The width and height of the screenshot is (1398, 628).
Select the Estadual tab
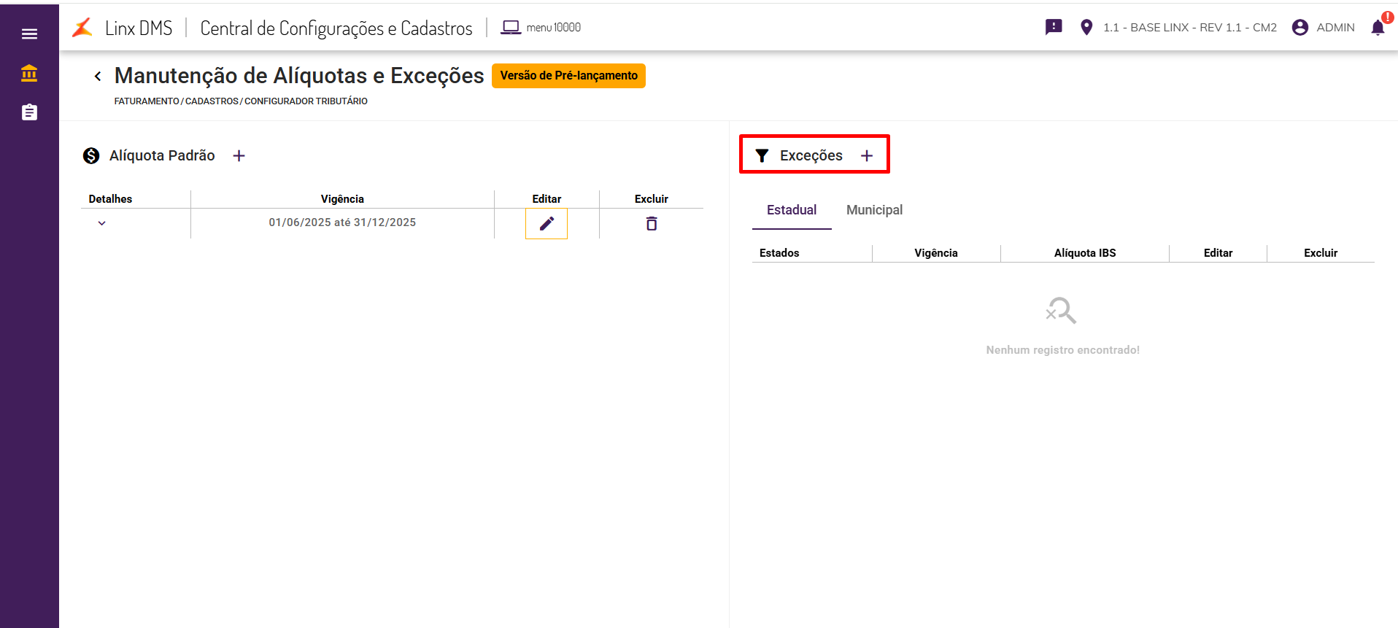(792, 210)
